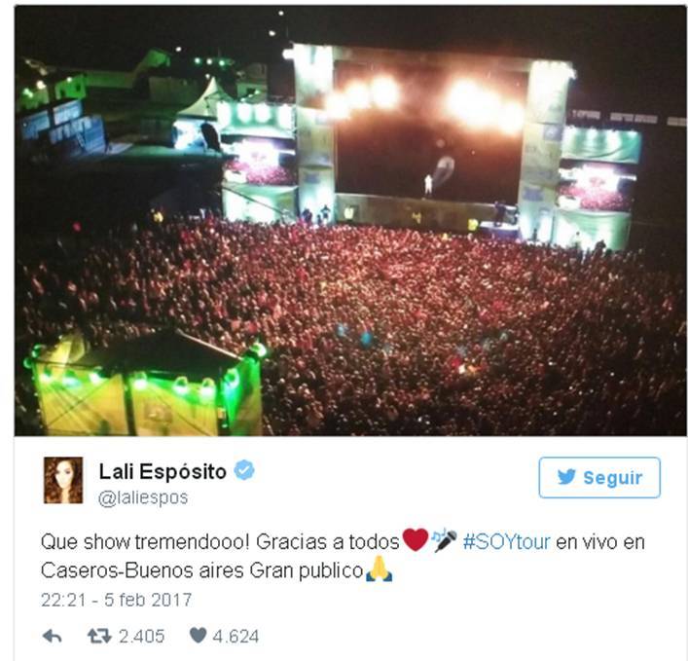Open the concert crowd photo at stage

click(x=350, y=221)
